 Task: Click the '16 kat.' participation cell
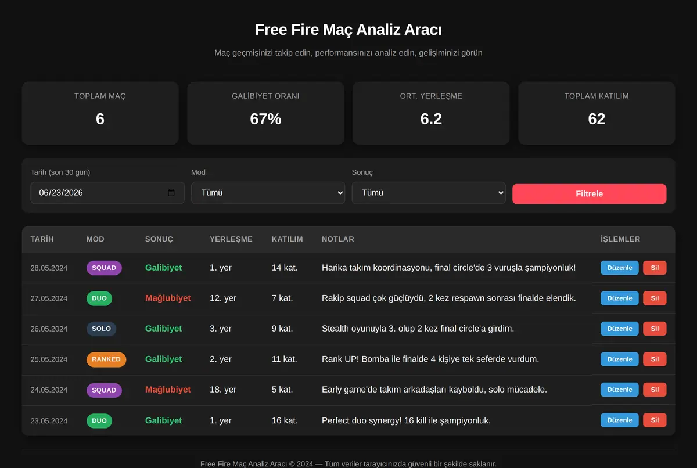(285, 420)
